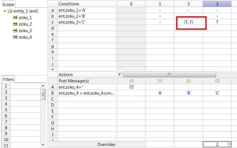
Task: Open post message envelope for rule 1
Action: click(160, 81)
